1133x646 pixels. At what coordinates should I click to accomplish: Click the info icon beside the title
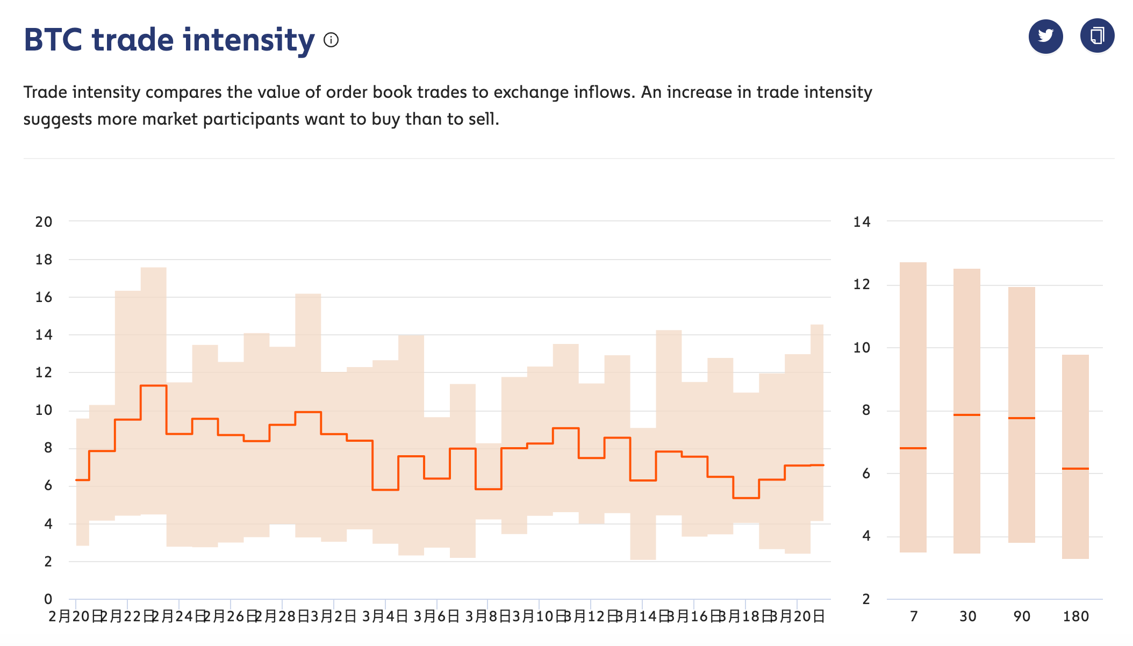(331, 40)
